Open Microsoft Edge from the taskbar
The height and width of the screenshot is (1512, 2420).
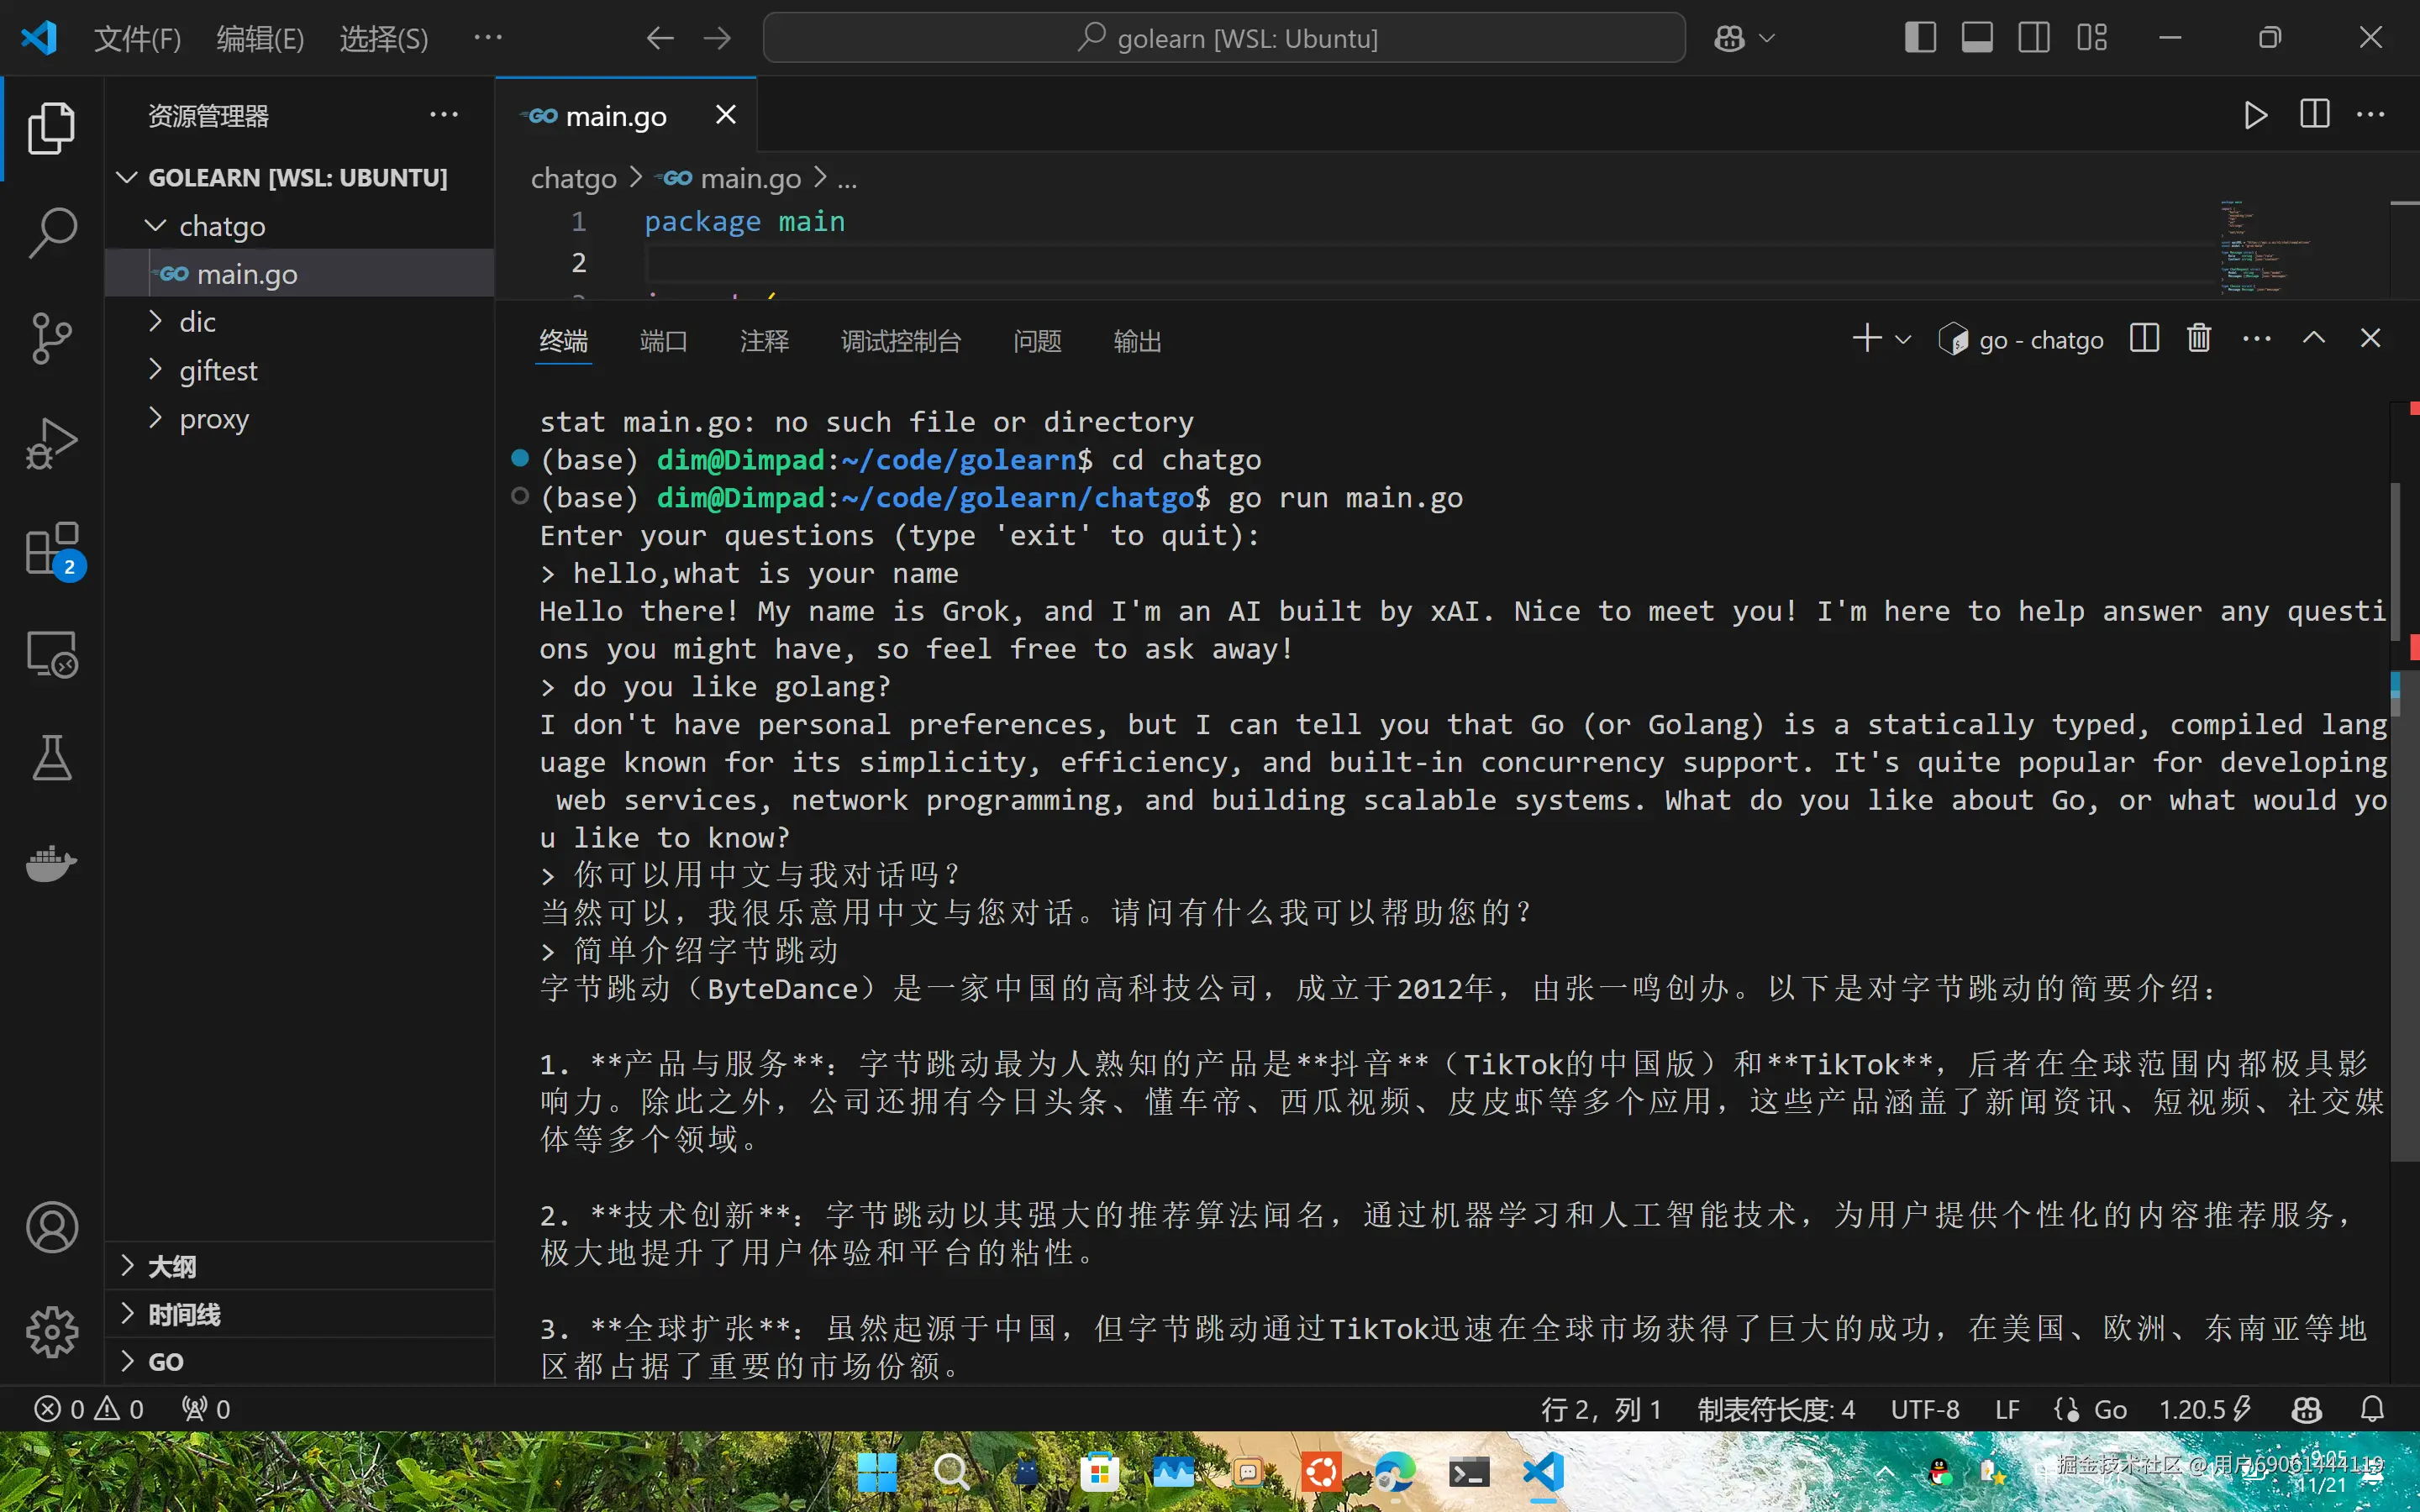[1395, 1472]
